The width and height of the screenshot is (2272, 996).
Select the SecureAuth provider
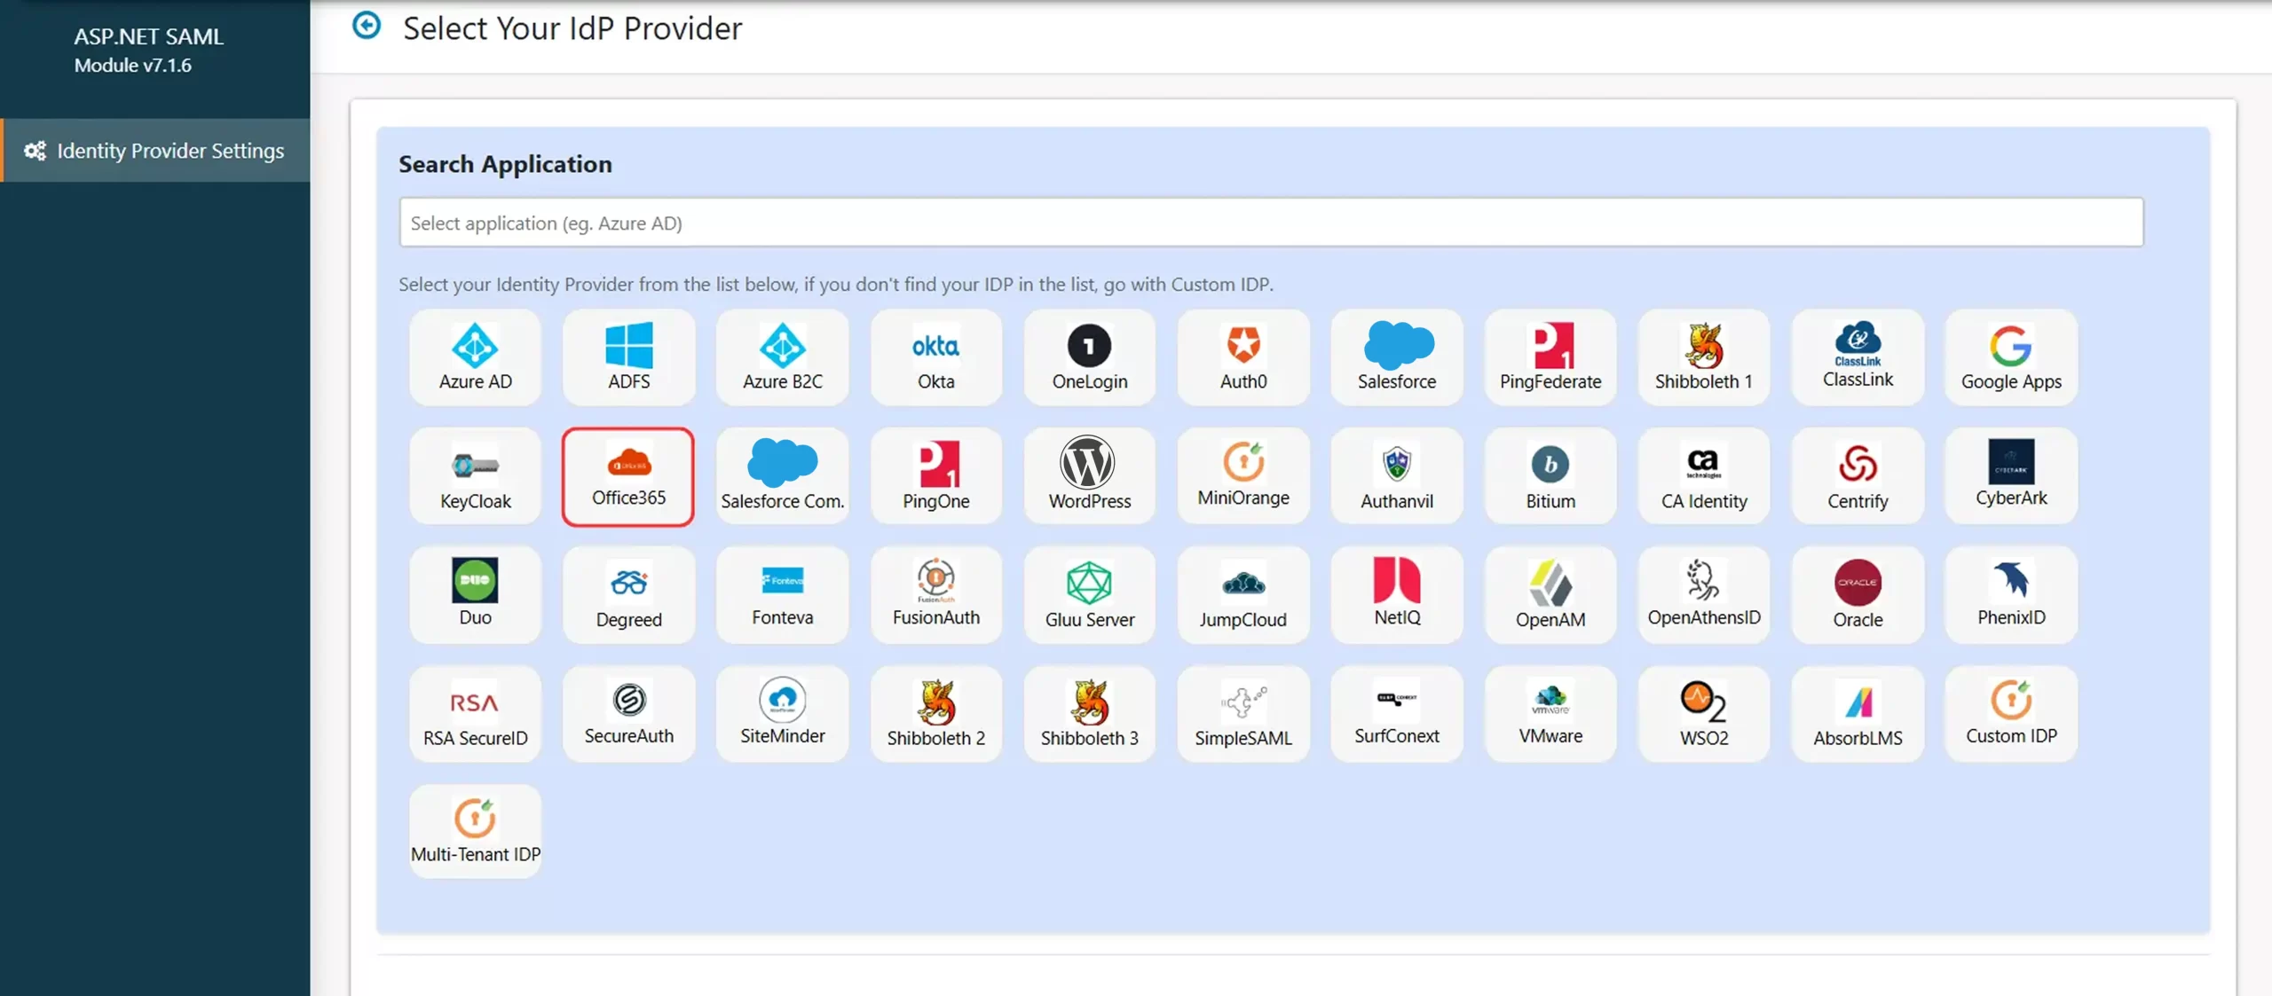click(x=628, y=714)
